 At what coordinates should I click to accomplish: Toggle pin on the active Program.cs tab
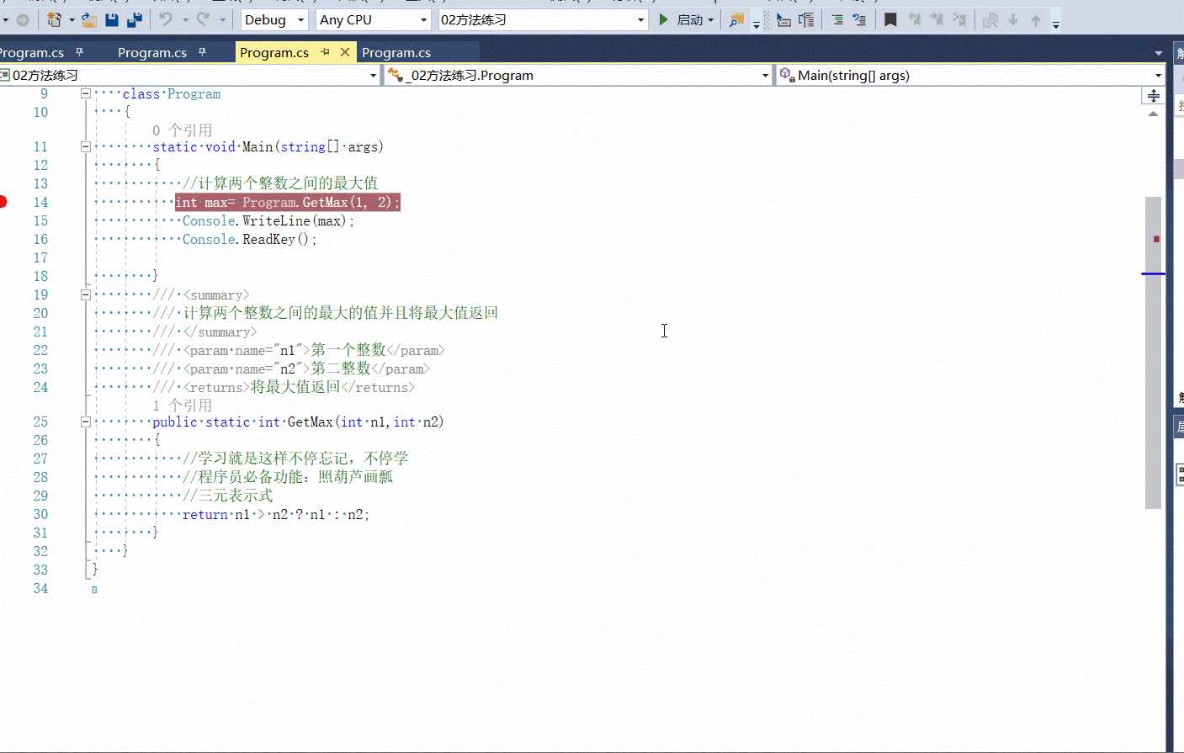(x=325, y=52)
